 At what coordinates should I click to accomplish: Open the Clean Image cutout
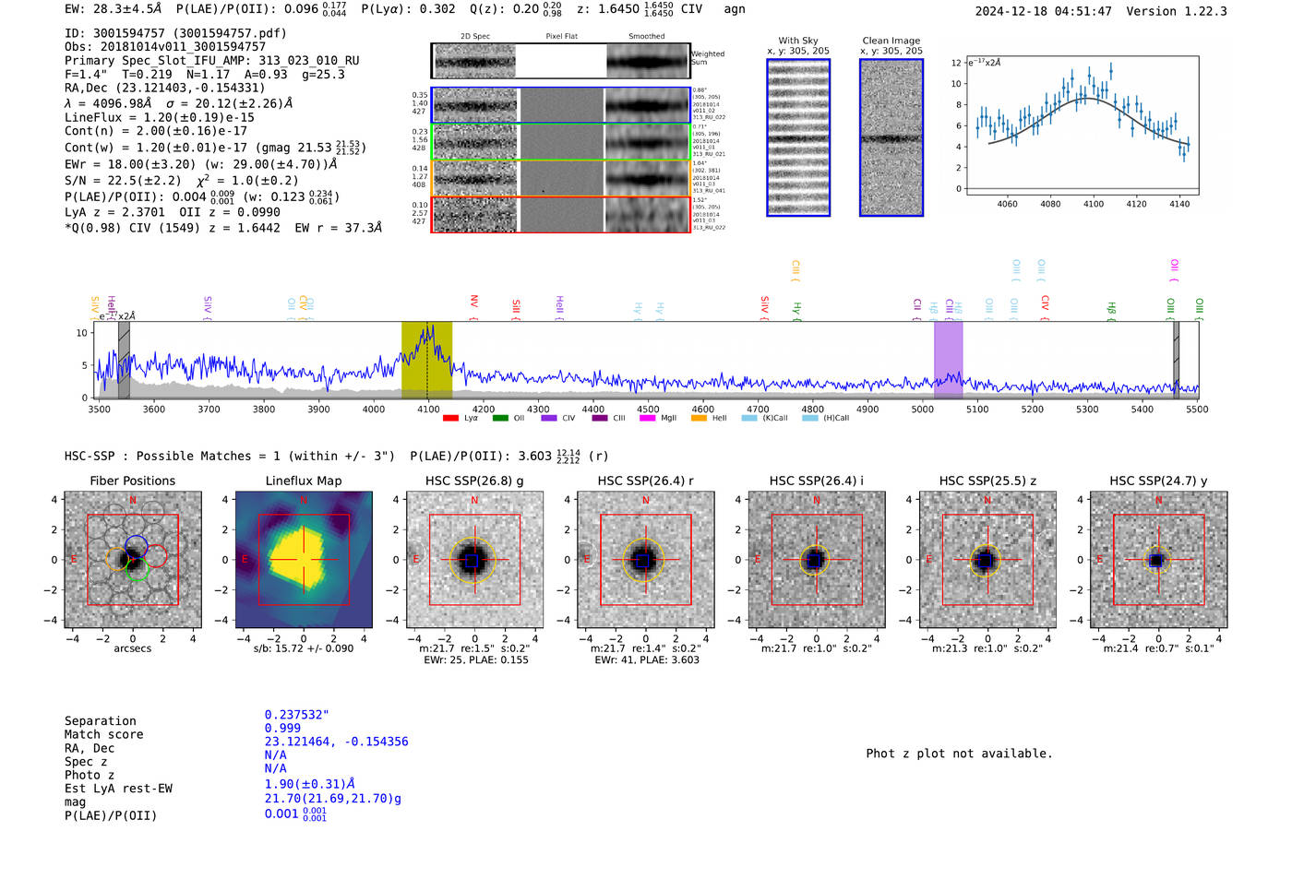coord(891,137)
